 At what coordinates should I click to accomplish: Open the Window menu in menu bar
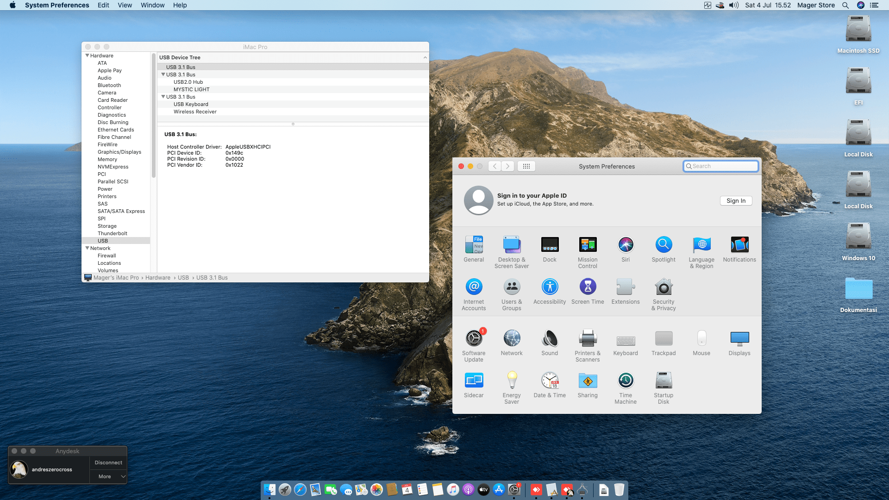point(152,5)
